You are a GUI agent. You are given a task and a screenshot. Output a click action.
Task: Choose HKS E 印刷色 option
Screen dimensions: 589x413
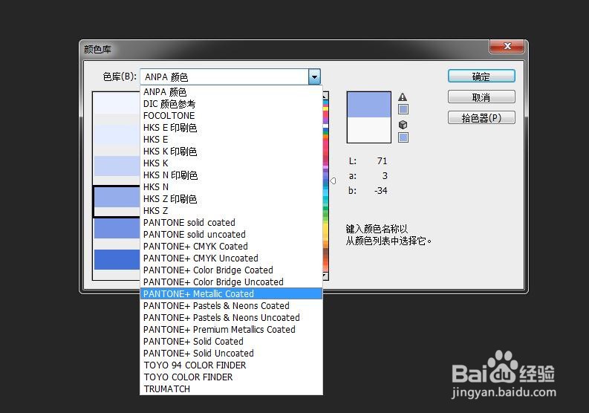pos(231,128)
